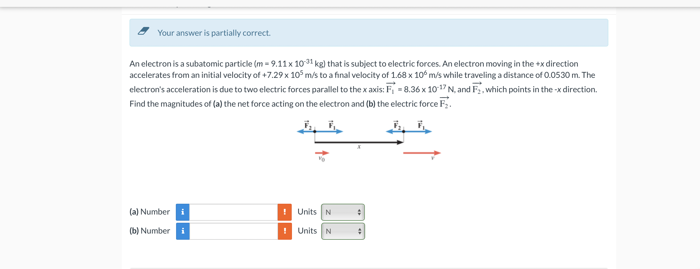Click the blue i button left of the empty field

(x=183, y=212)
